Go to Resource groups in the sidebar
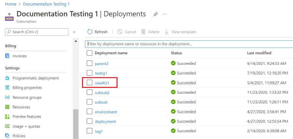The width and height of the screenshot is (293, 139). 27,97
